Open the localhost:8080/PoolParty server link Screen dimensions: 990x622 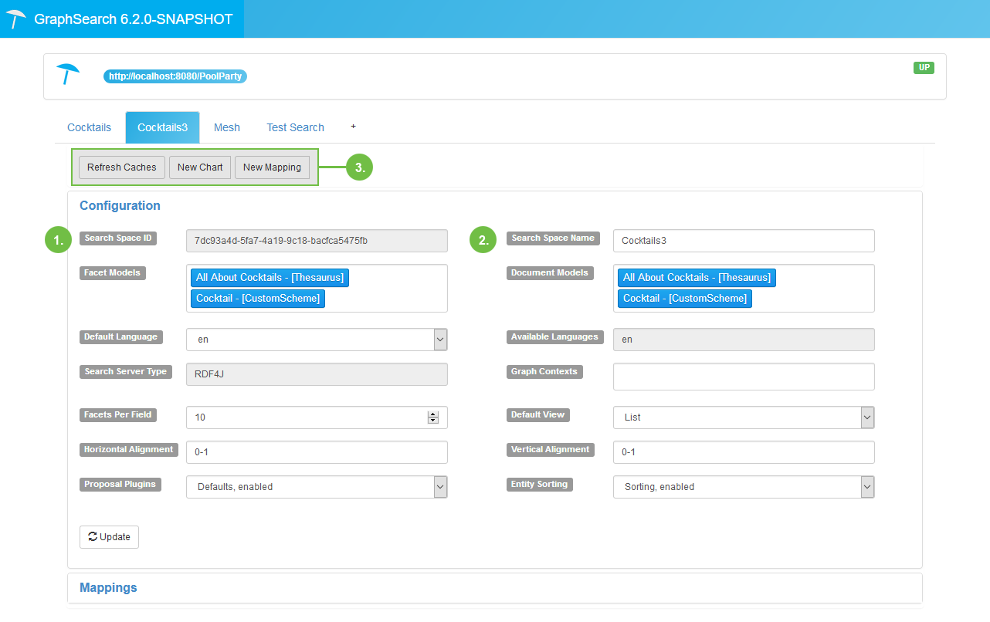click(175, 76)
